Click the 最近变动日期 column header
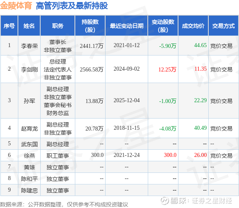239x208 pixels. (127, 26)
